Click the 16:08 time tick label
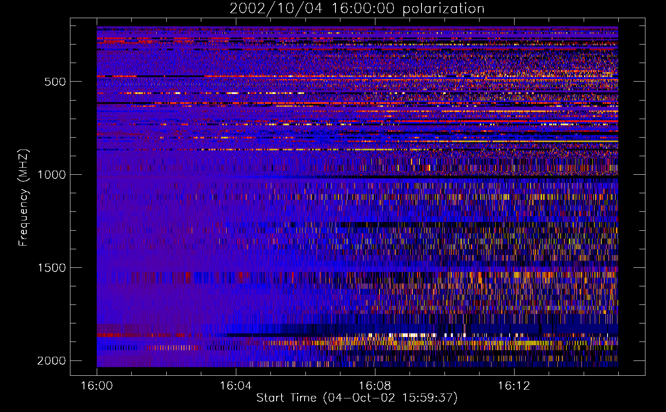The height and width of the screenshot is (412, 666). (x=375, y=386)
